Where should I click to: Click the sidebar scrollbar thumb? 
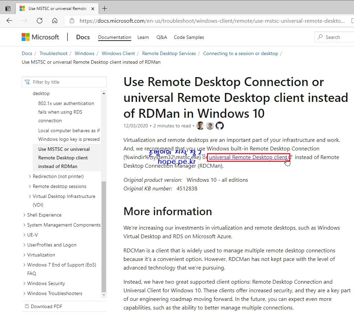pyautogui.click(x=104, y=237)
